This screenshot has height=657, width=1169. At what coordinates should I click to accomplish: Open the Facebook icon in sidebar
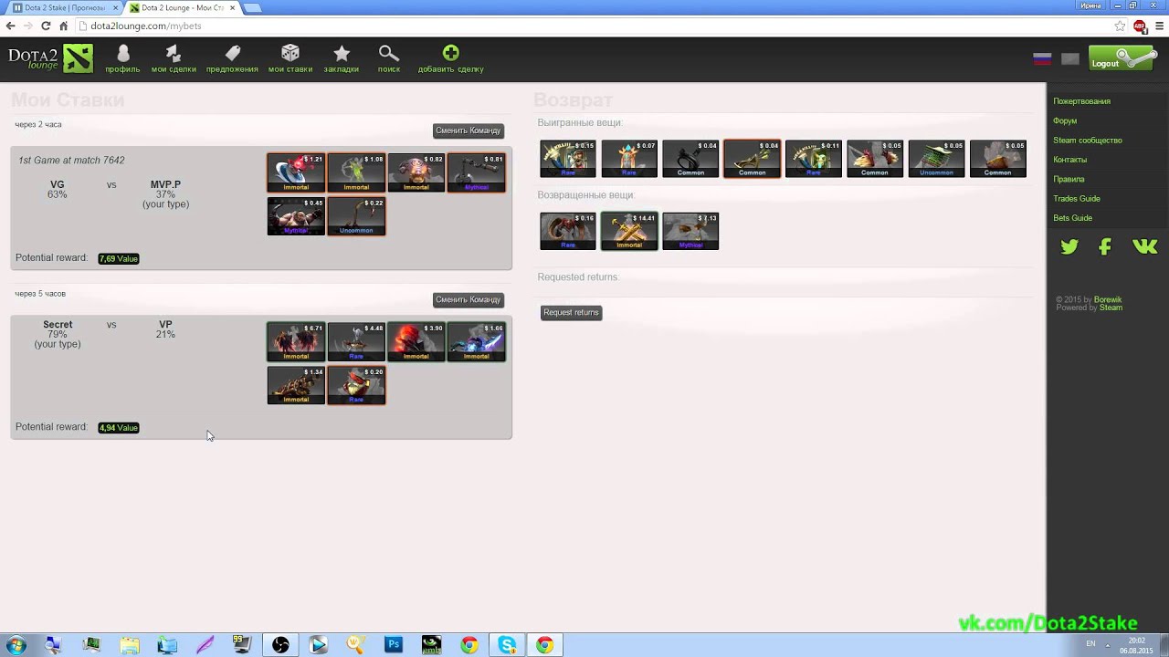1105,246
